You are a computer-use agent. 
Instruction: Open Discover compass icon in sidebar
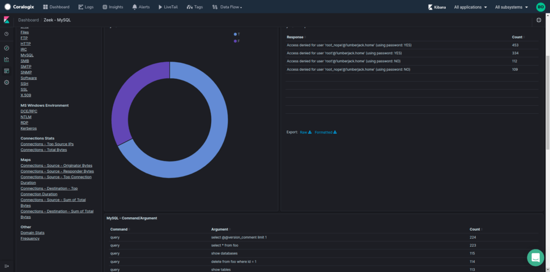pos(6,48)
